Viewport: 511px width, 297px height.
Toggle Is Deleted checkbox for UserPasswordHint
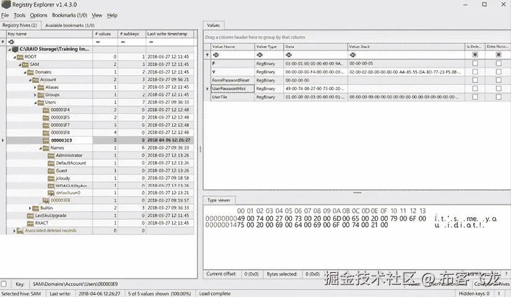(x=475, y=88)
